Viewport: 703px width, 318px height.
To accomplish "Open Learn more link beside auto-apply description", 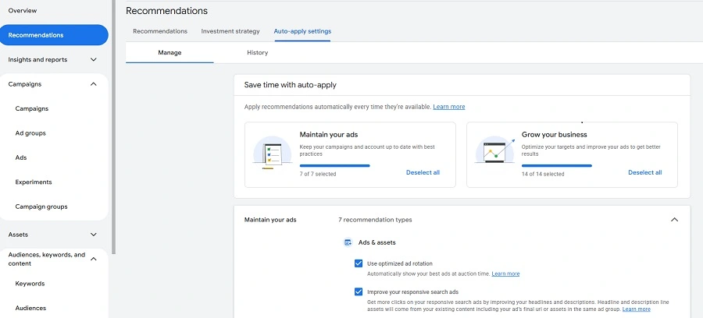I will click(x=449, y=107).
